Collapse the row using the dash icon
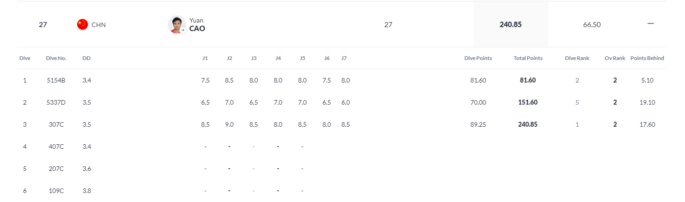685x202 pixels. click(651, 24)
